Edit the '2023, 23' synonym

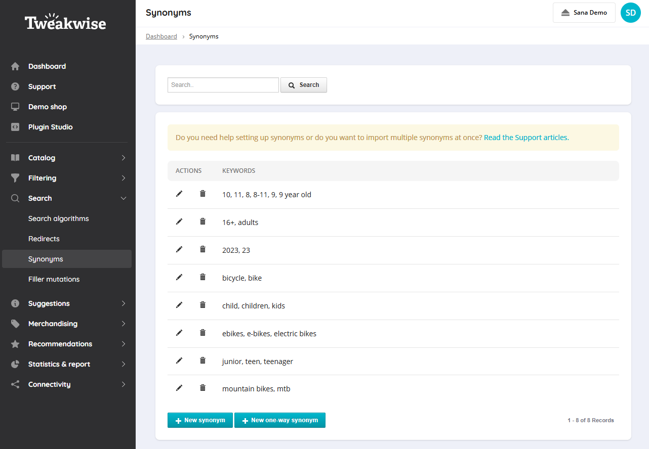pyautogui.click(x=179, y=249)
